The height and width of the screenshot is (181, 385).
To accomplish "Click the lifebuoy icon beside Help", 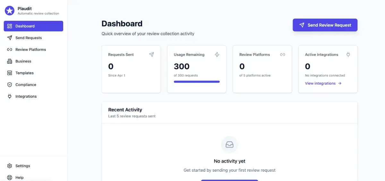I will (x=10, y=177).
